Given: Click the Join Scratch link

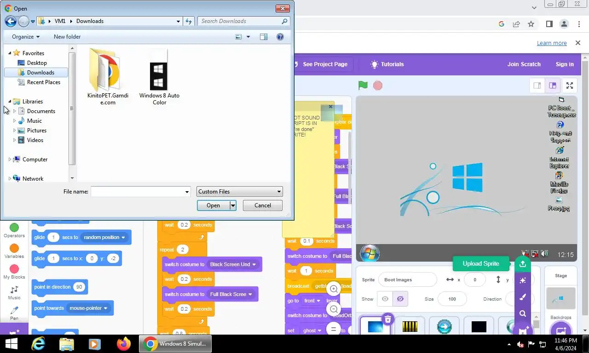Looking at the screenshot, I should pos(524,64).
